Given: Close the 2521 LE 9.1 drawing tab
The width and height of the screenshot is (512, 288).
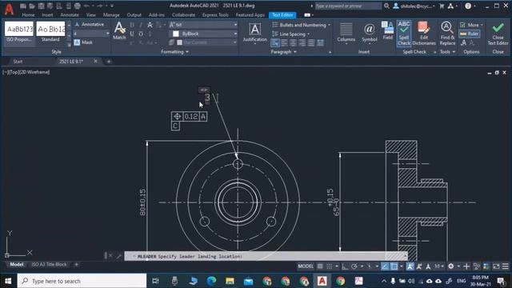Looking at the screenshot, I should (x=95, y=61).
